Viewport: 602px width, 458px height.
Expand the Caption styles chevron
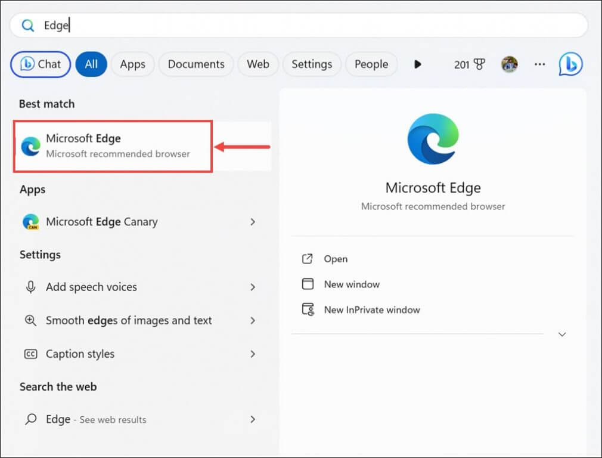coord(253,354)
